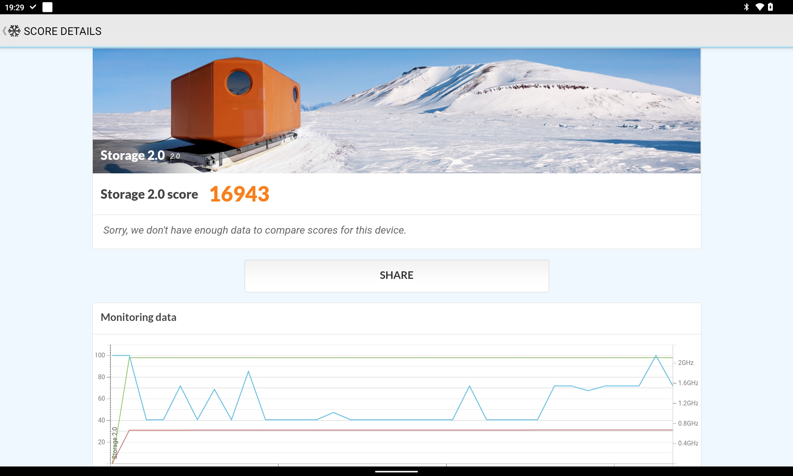Click the green line in monitoring chart

pos(396,358)
